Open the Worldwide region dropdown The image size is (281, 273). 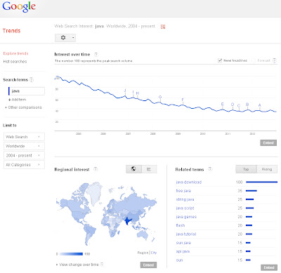24,146
